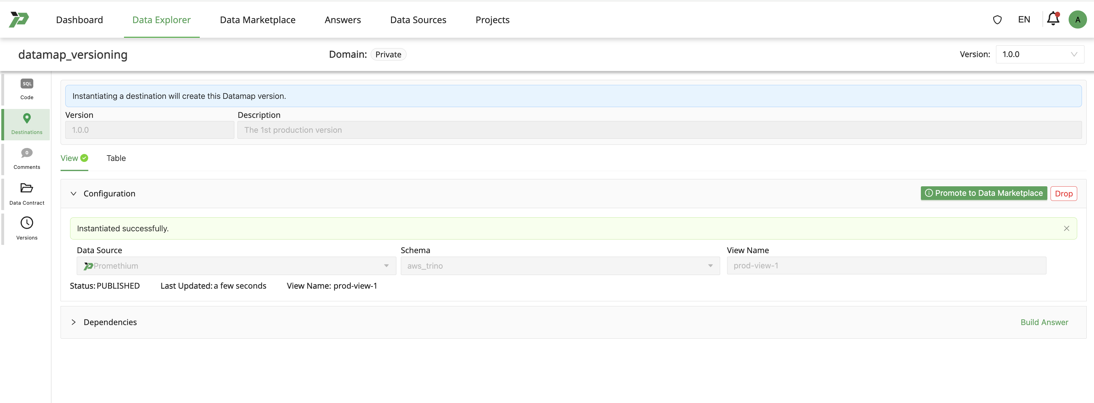The image size is (1094, 403).
Task: Dismiss the Instantiated successfully alert
Action: [1066, 229]
